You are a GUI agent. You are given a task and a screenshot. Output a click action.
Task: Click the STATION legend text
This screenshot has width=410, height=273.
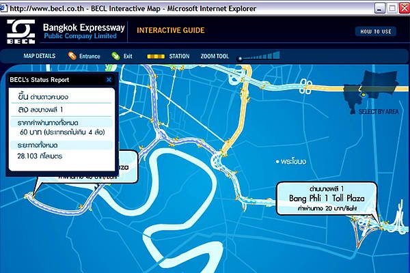(x=179, y=56)
